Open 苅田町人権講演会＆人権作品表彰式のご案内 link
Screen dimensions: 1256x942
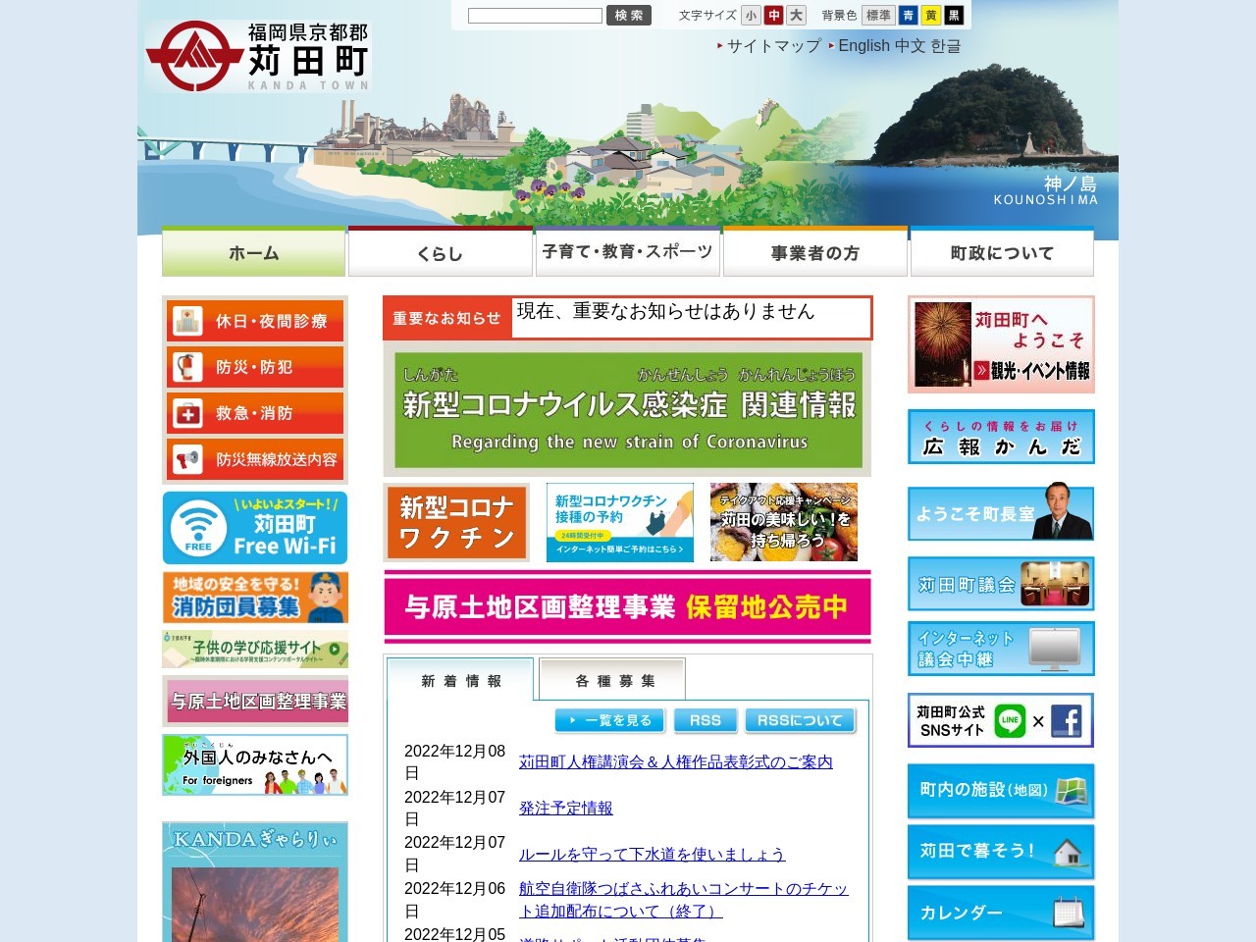[x=676, y=761]
